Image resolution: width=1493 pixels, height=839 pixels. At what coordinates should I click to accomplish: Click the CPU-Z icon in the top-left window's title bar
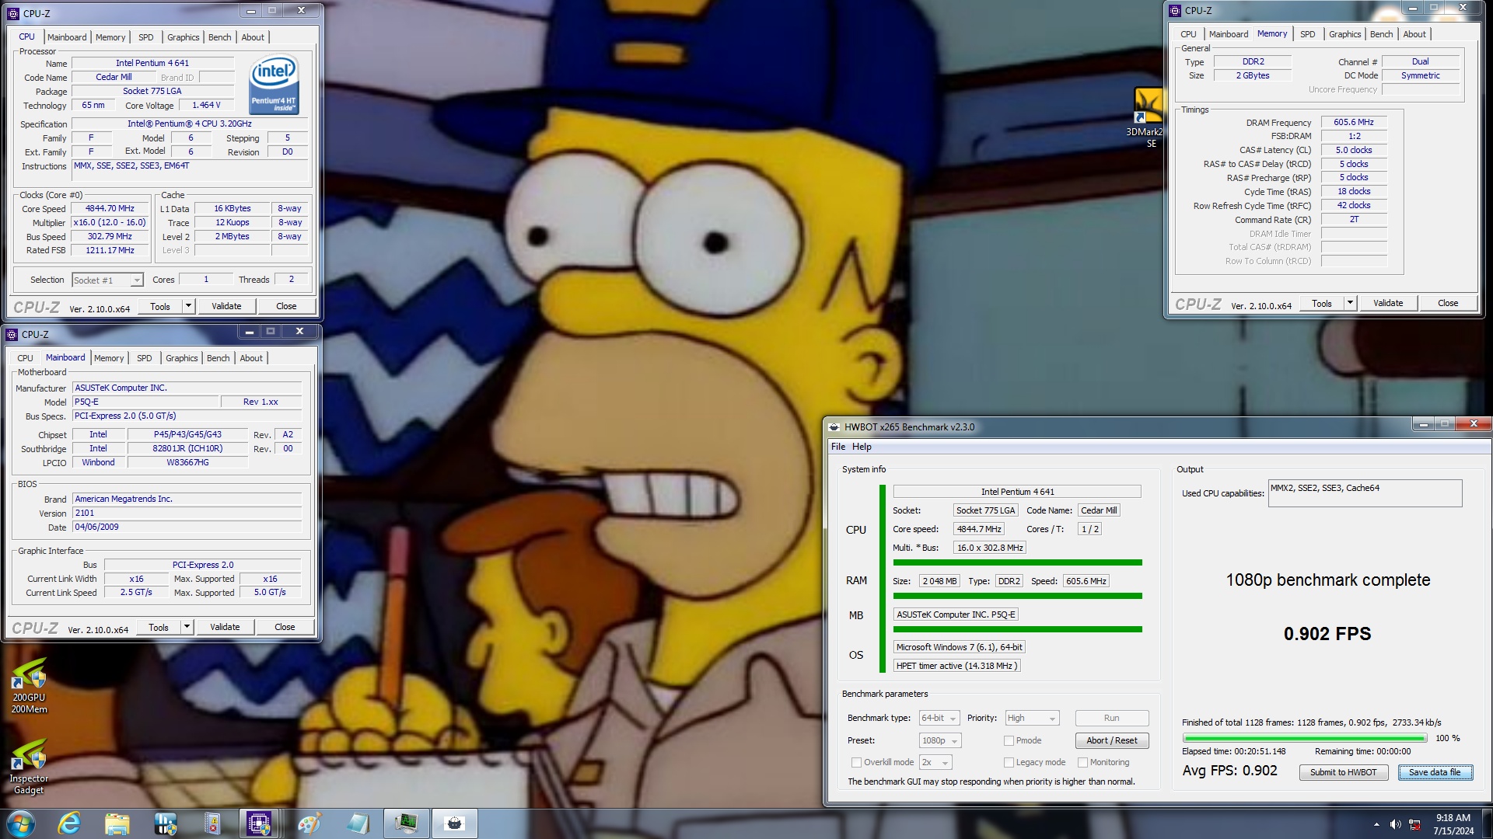click(x=13, y=13)
